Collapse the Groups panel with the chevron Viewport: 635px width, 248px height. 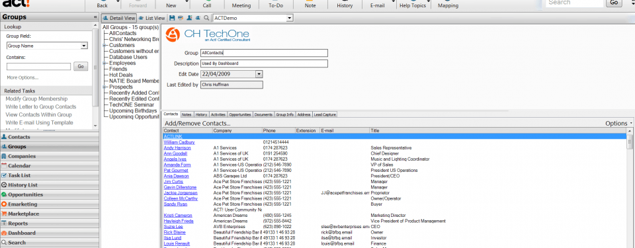[95, 17]
